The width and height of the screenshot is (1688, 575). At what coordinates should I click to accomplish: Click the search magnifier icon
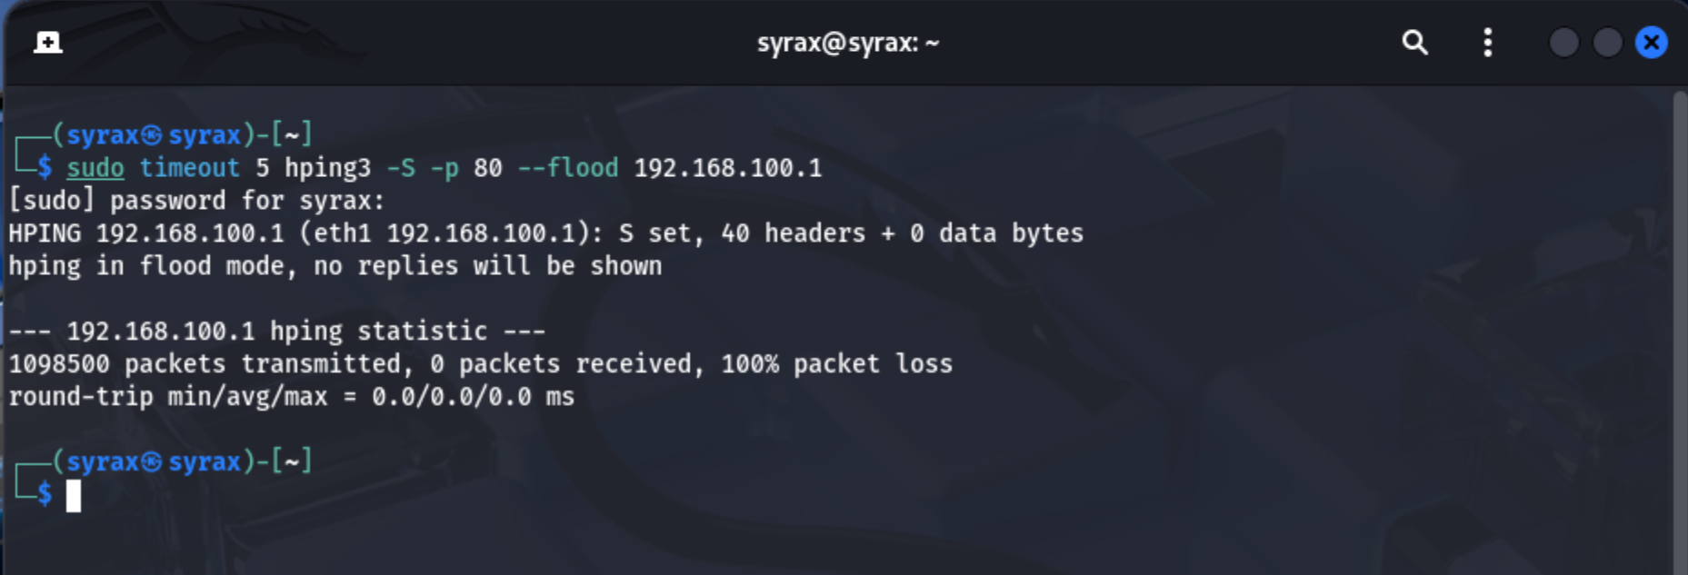(1414, 42)
